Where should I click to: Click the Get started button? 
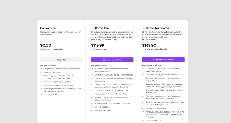[x=61, y=60]
